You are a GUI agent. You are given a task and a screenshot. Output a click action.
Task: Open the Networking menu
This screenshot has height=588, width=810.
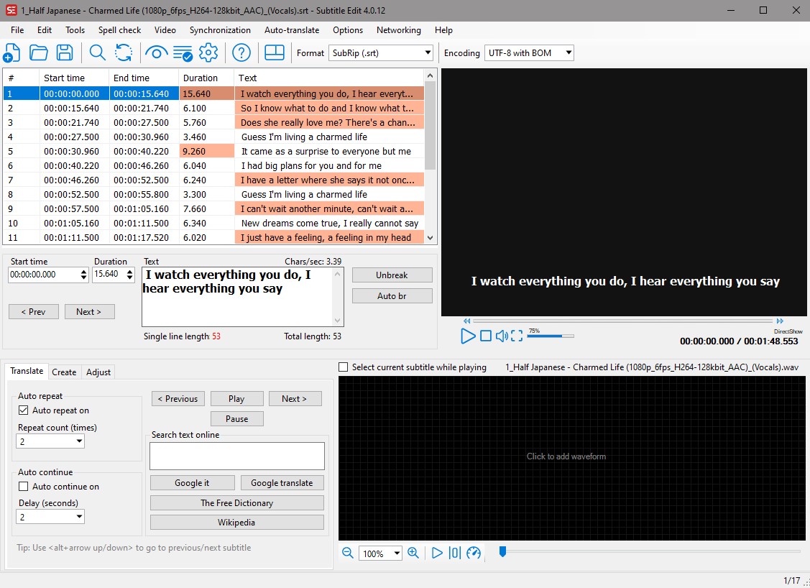399,30
